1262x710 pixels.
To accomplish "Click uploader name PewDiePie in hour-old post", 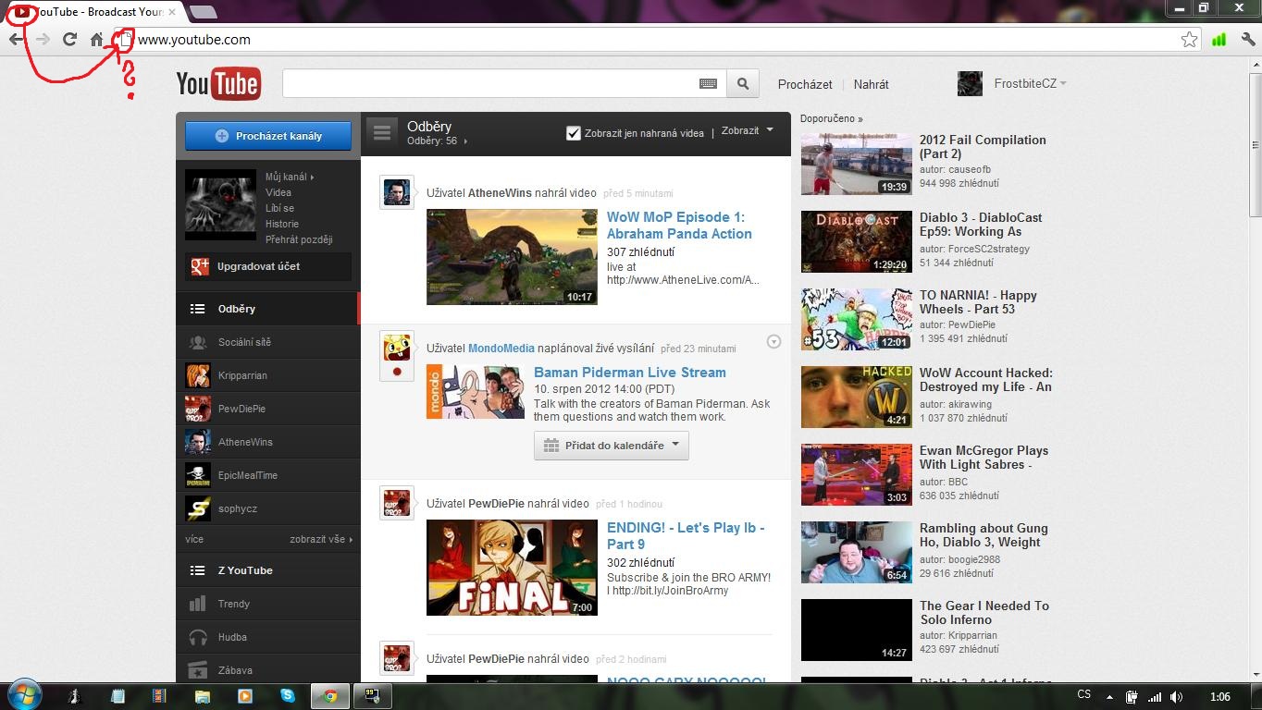I will [496, 504].
